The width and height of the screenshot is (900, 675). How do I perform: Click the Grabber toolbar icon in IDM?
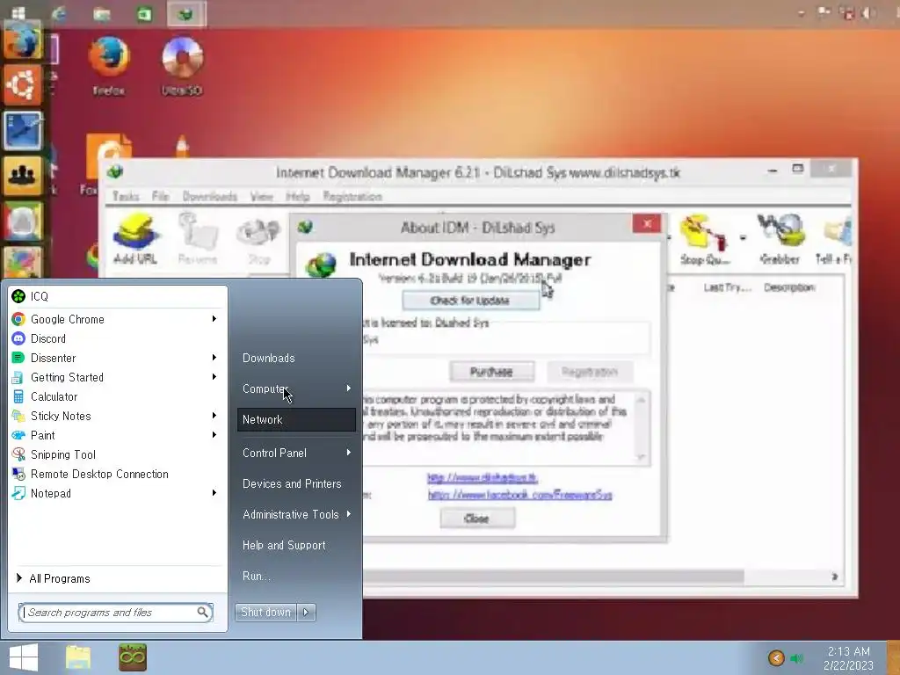pyautogui.click(x=780, y=240)
